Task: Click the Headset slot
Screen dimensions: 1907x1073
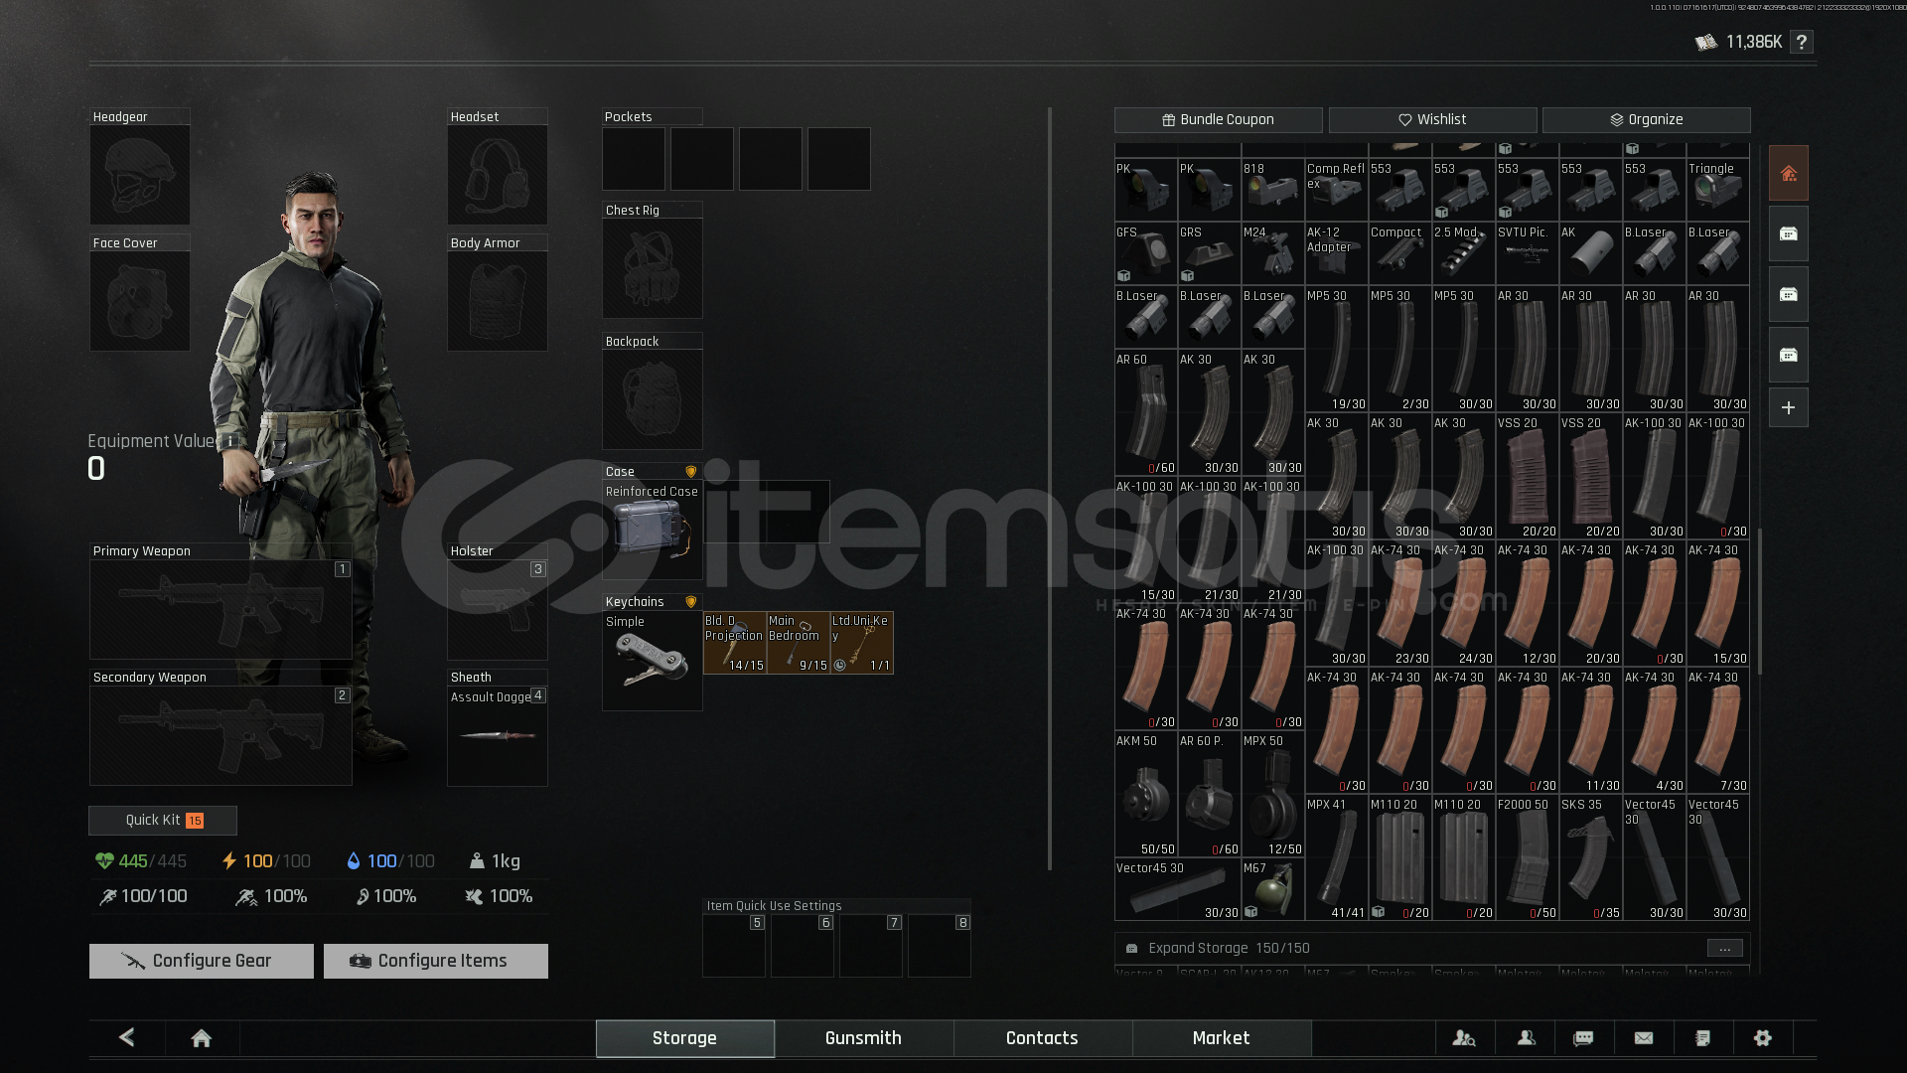Action: [498, 175]
